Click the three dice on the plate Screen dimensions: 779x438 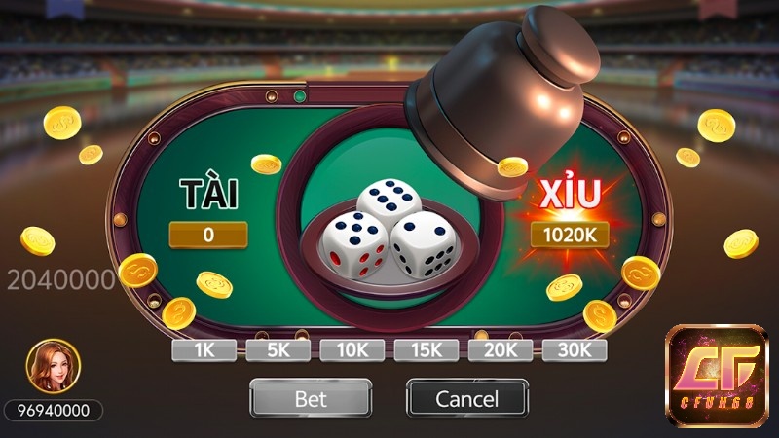[x=389, y=230]
